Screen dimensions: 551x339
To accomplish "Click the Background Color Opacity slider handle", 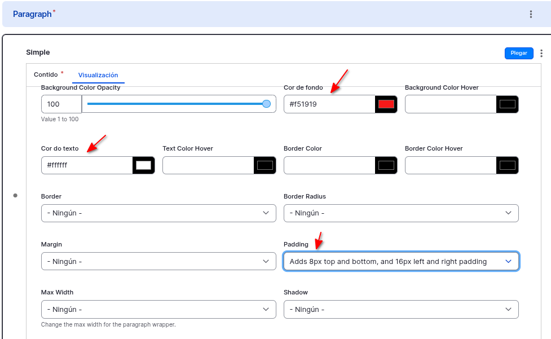I will (x=266, y=104).
